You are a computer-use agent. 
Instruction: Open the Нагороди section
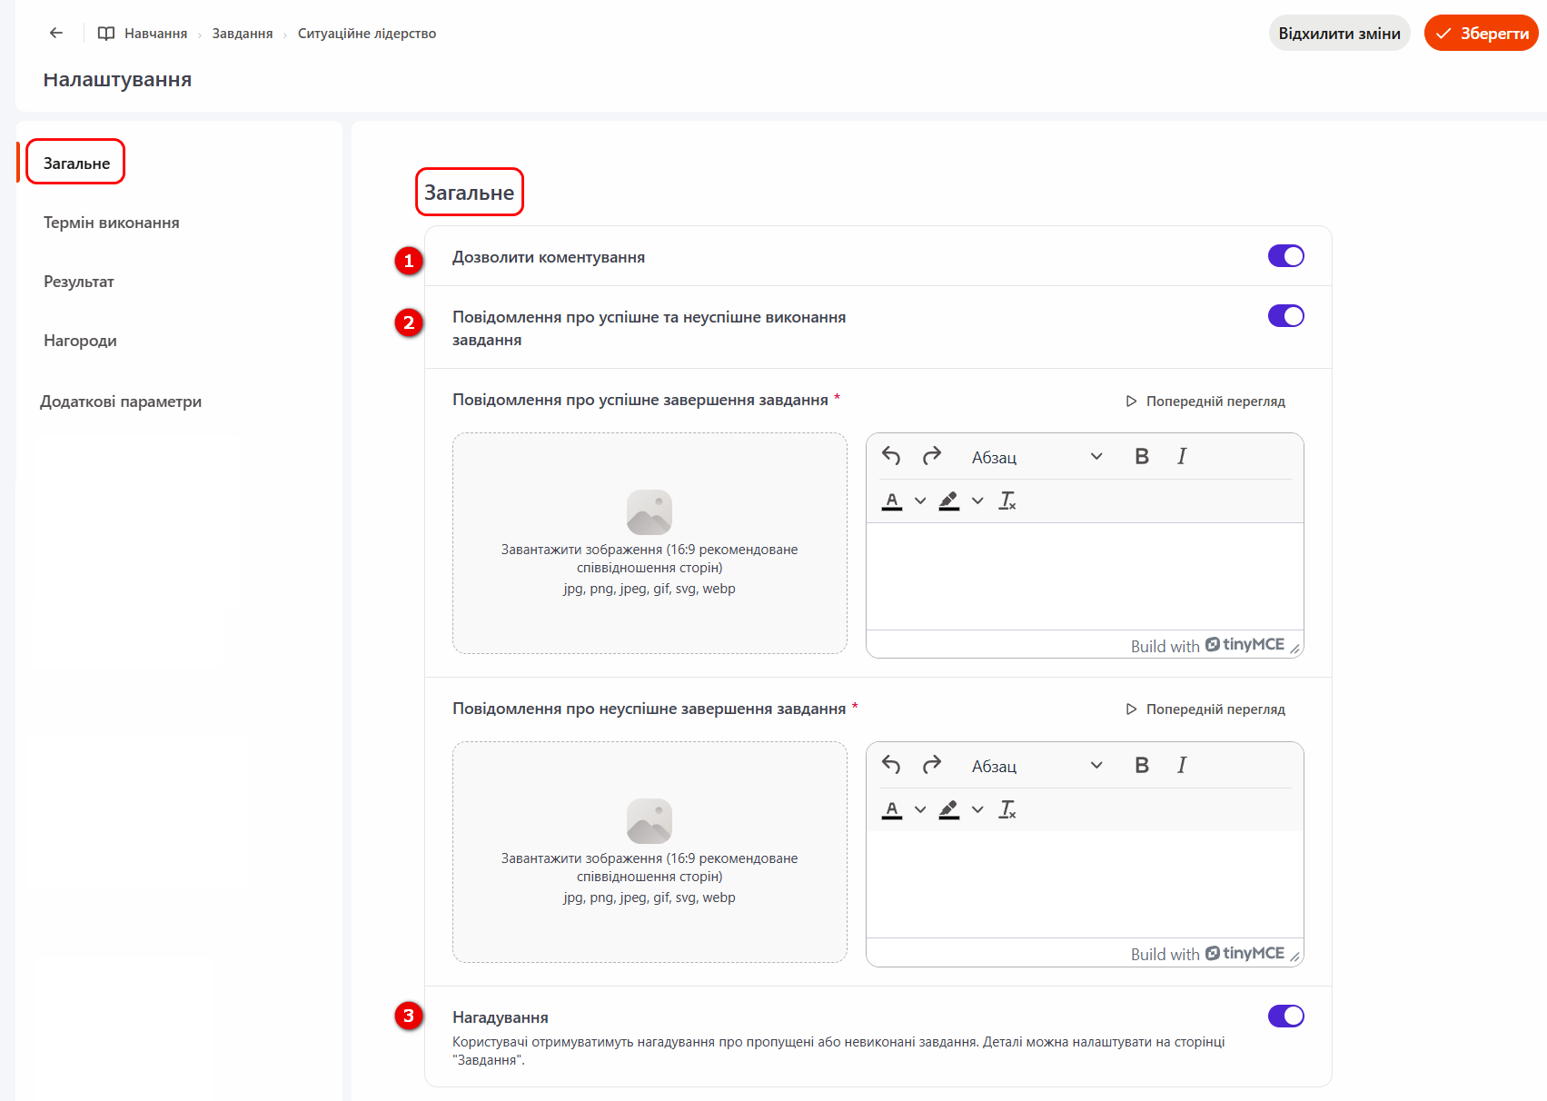[80, 341]
